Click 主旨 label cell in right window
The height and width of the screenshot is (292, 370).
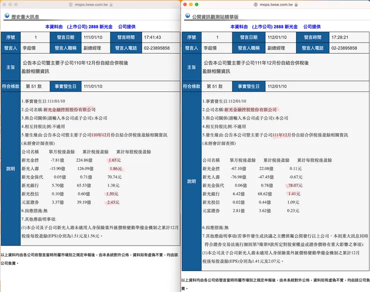tap(191, 67)
